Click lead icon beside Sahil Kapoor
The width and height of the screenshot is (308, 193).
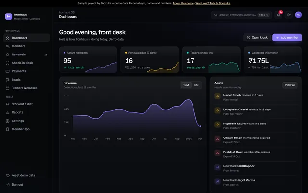tap(218, 167)
